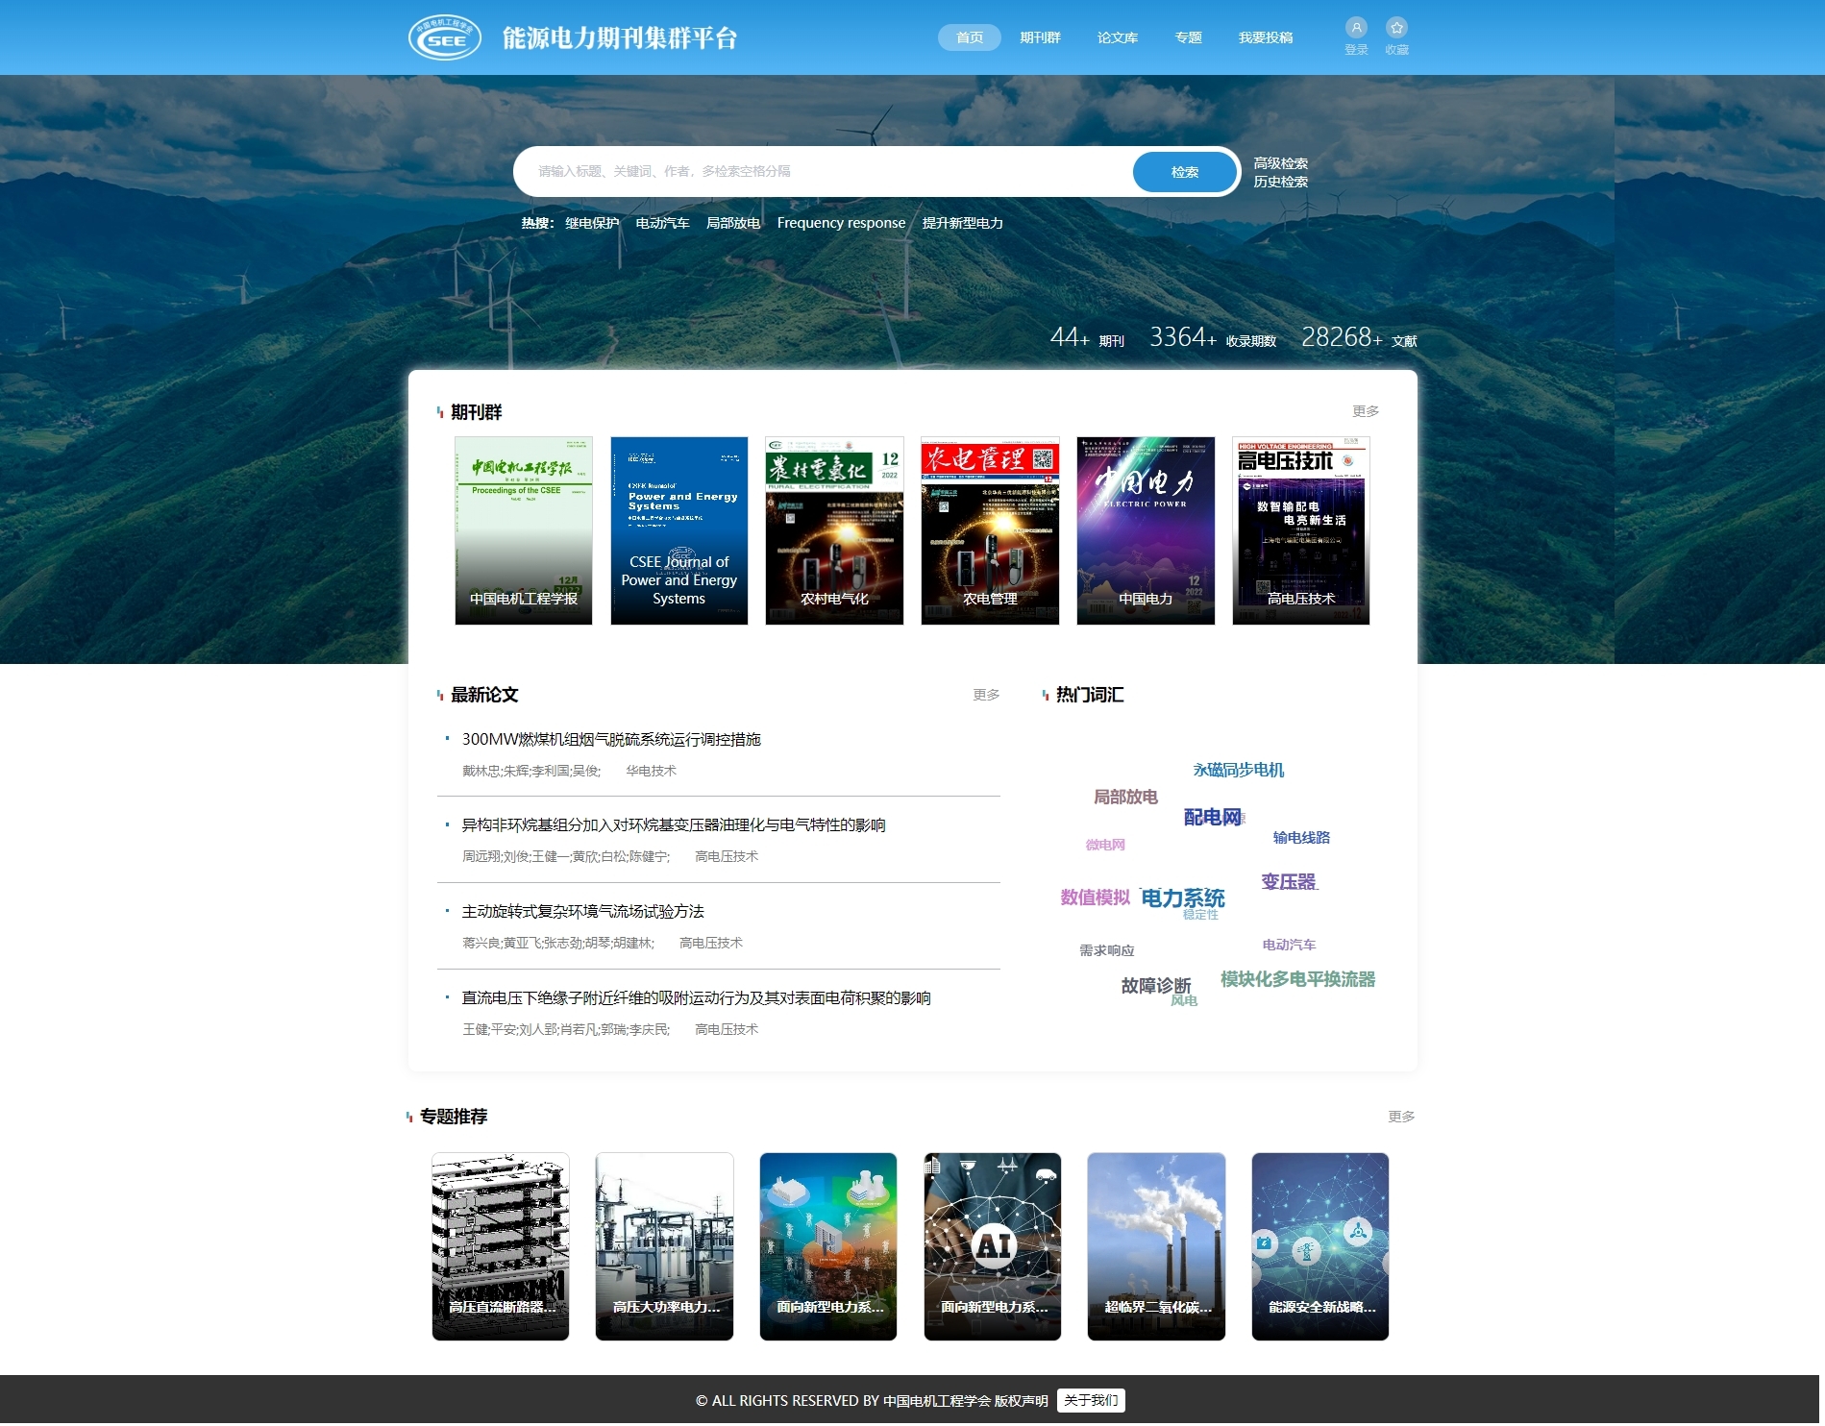Open 中国电机工程学报 journal cover
The height and width of the screenshot is (1426, 1825).
click(x=524, y=530)
